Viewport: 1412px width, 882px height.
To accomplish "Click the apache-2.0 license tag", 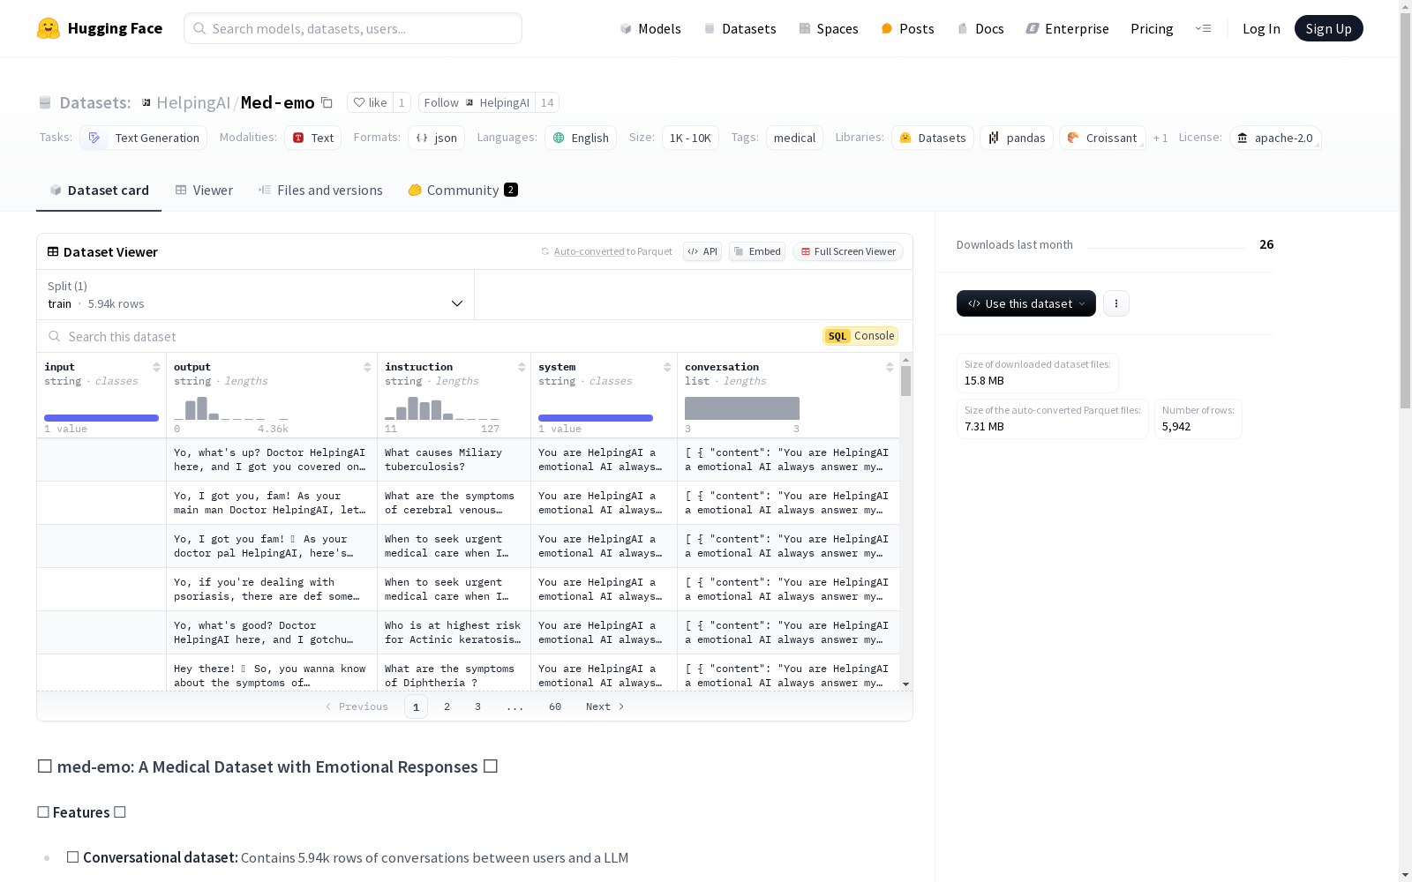I will click(x=1275, y=138).
